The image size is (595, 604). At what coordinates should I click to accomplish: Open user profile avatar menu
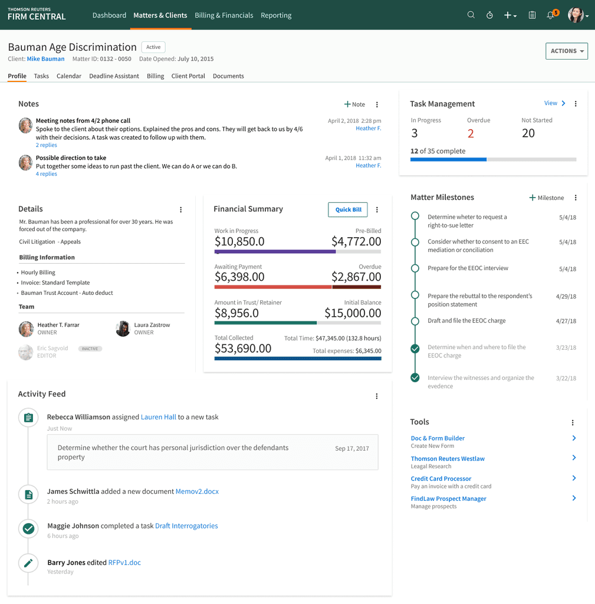coord(578,15)
